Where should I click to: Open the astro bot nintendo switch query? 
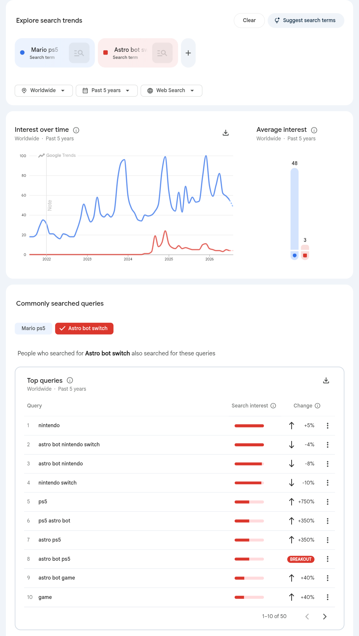click(69, 444)
